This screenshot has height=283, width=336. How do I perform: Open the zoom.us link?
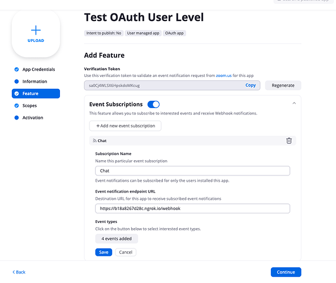pos(223,75)
